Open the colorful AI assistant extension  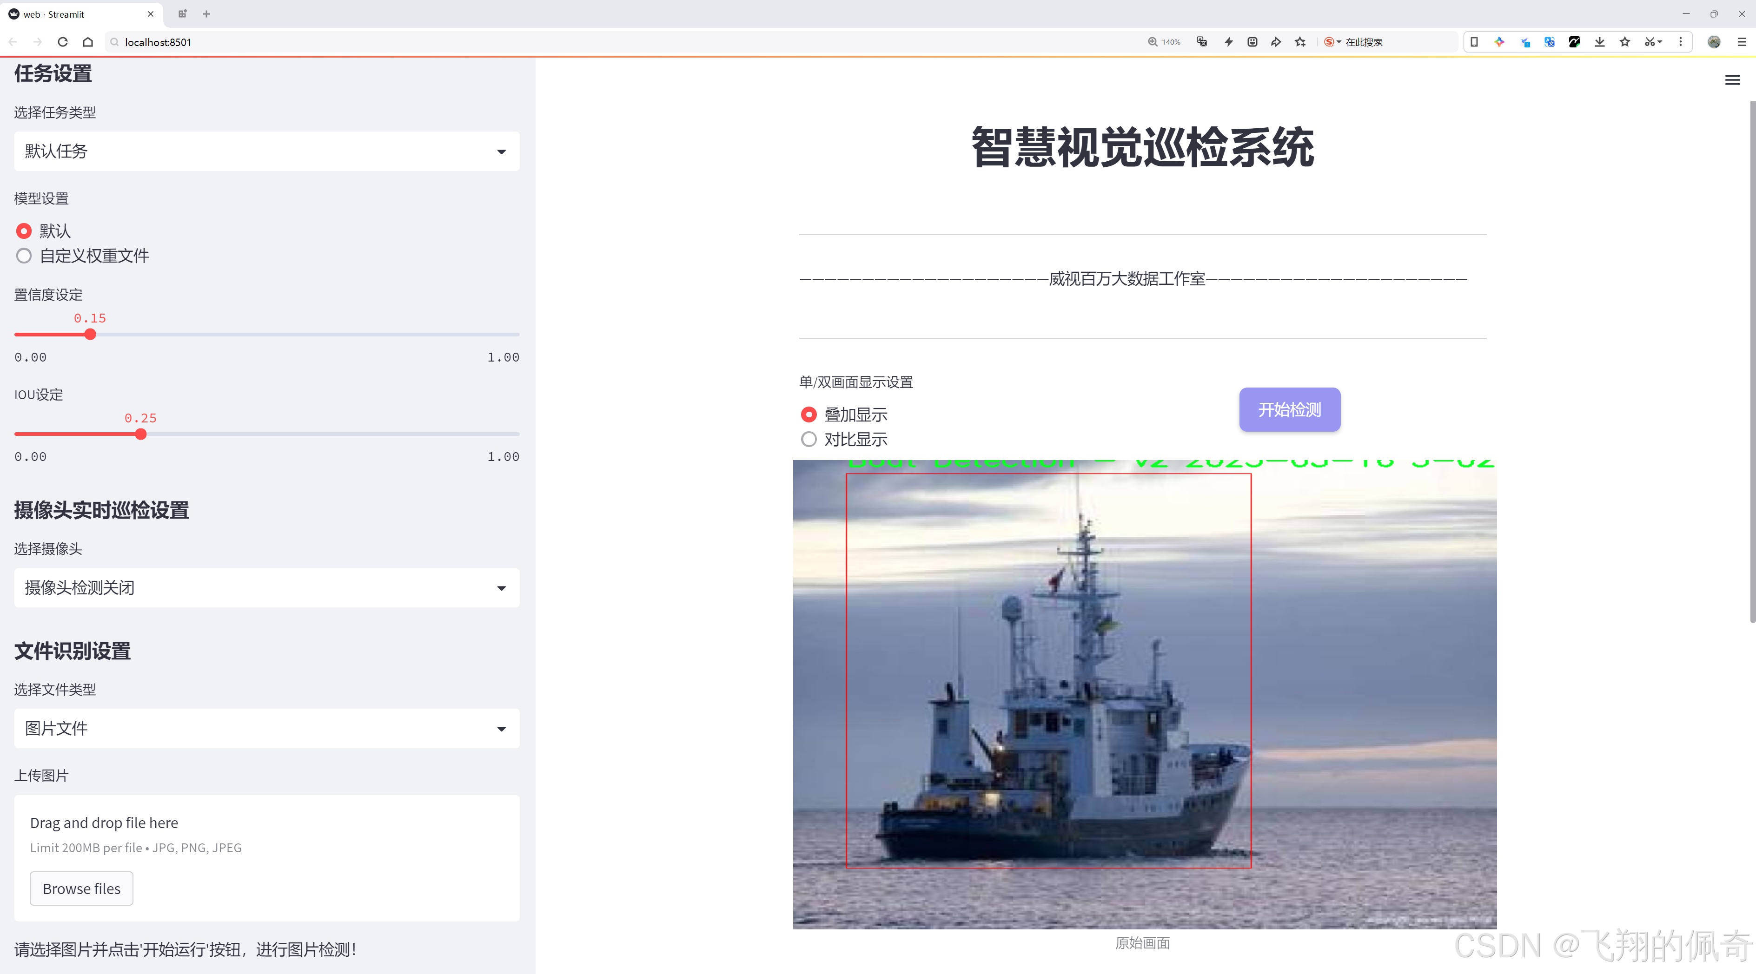(x=1499, y=42)
